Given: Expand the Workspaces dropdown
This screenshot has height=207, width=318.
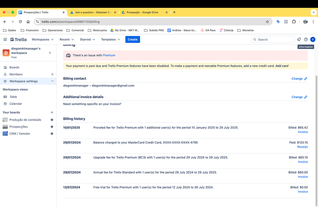Looking at the screenshot, I should tap(43, 39).
